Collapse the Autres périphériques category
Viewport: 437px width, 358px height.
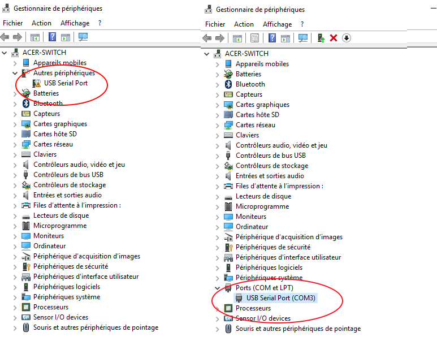15,73
